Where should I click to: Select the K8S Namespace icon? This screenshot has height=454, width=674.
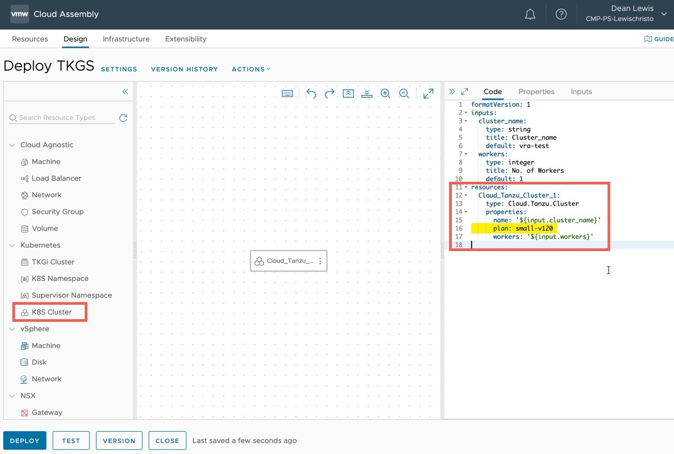click(24, 279)
